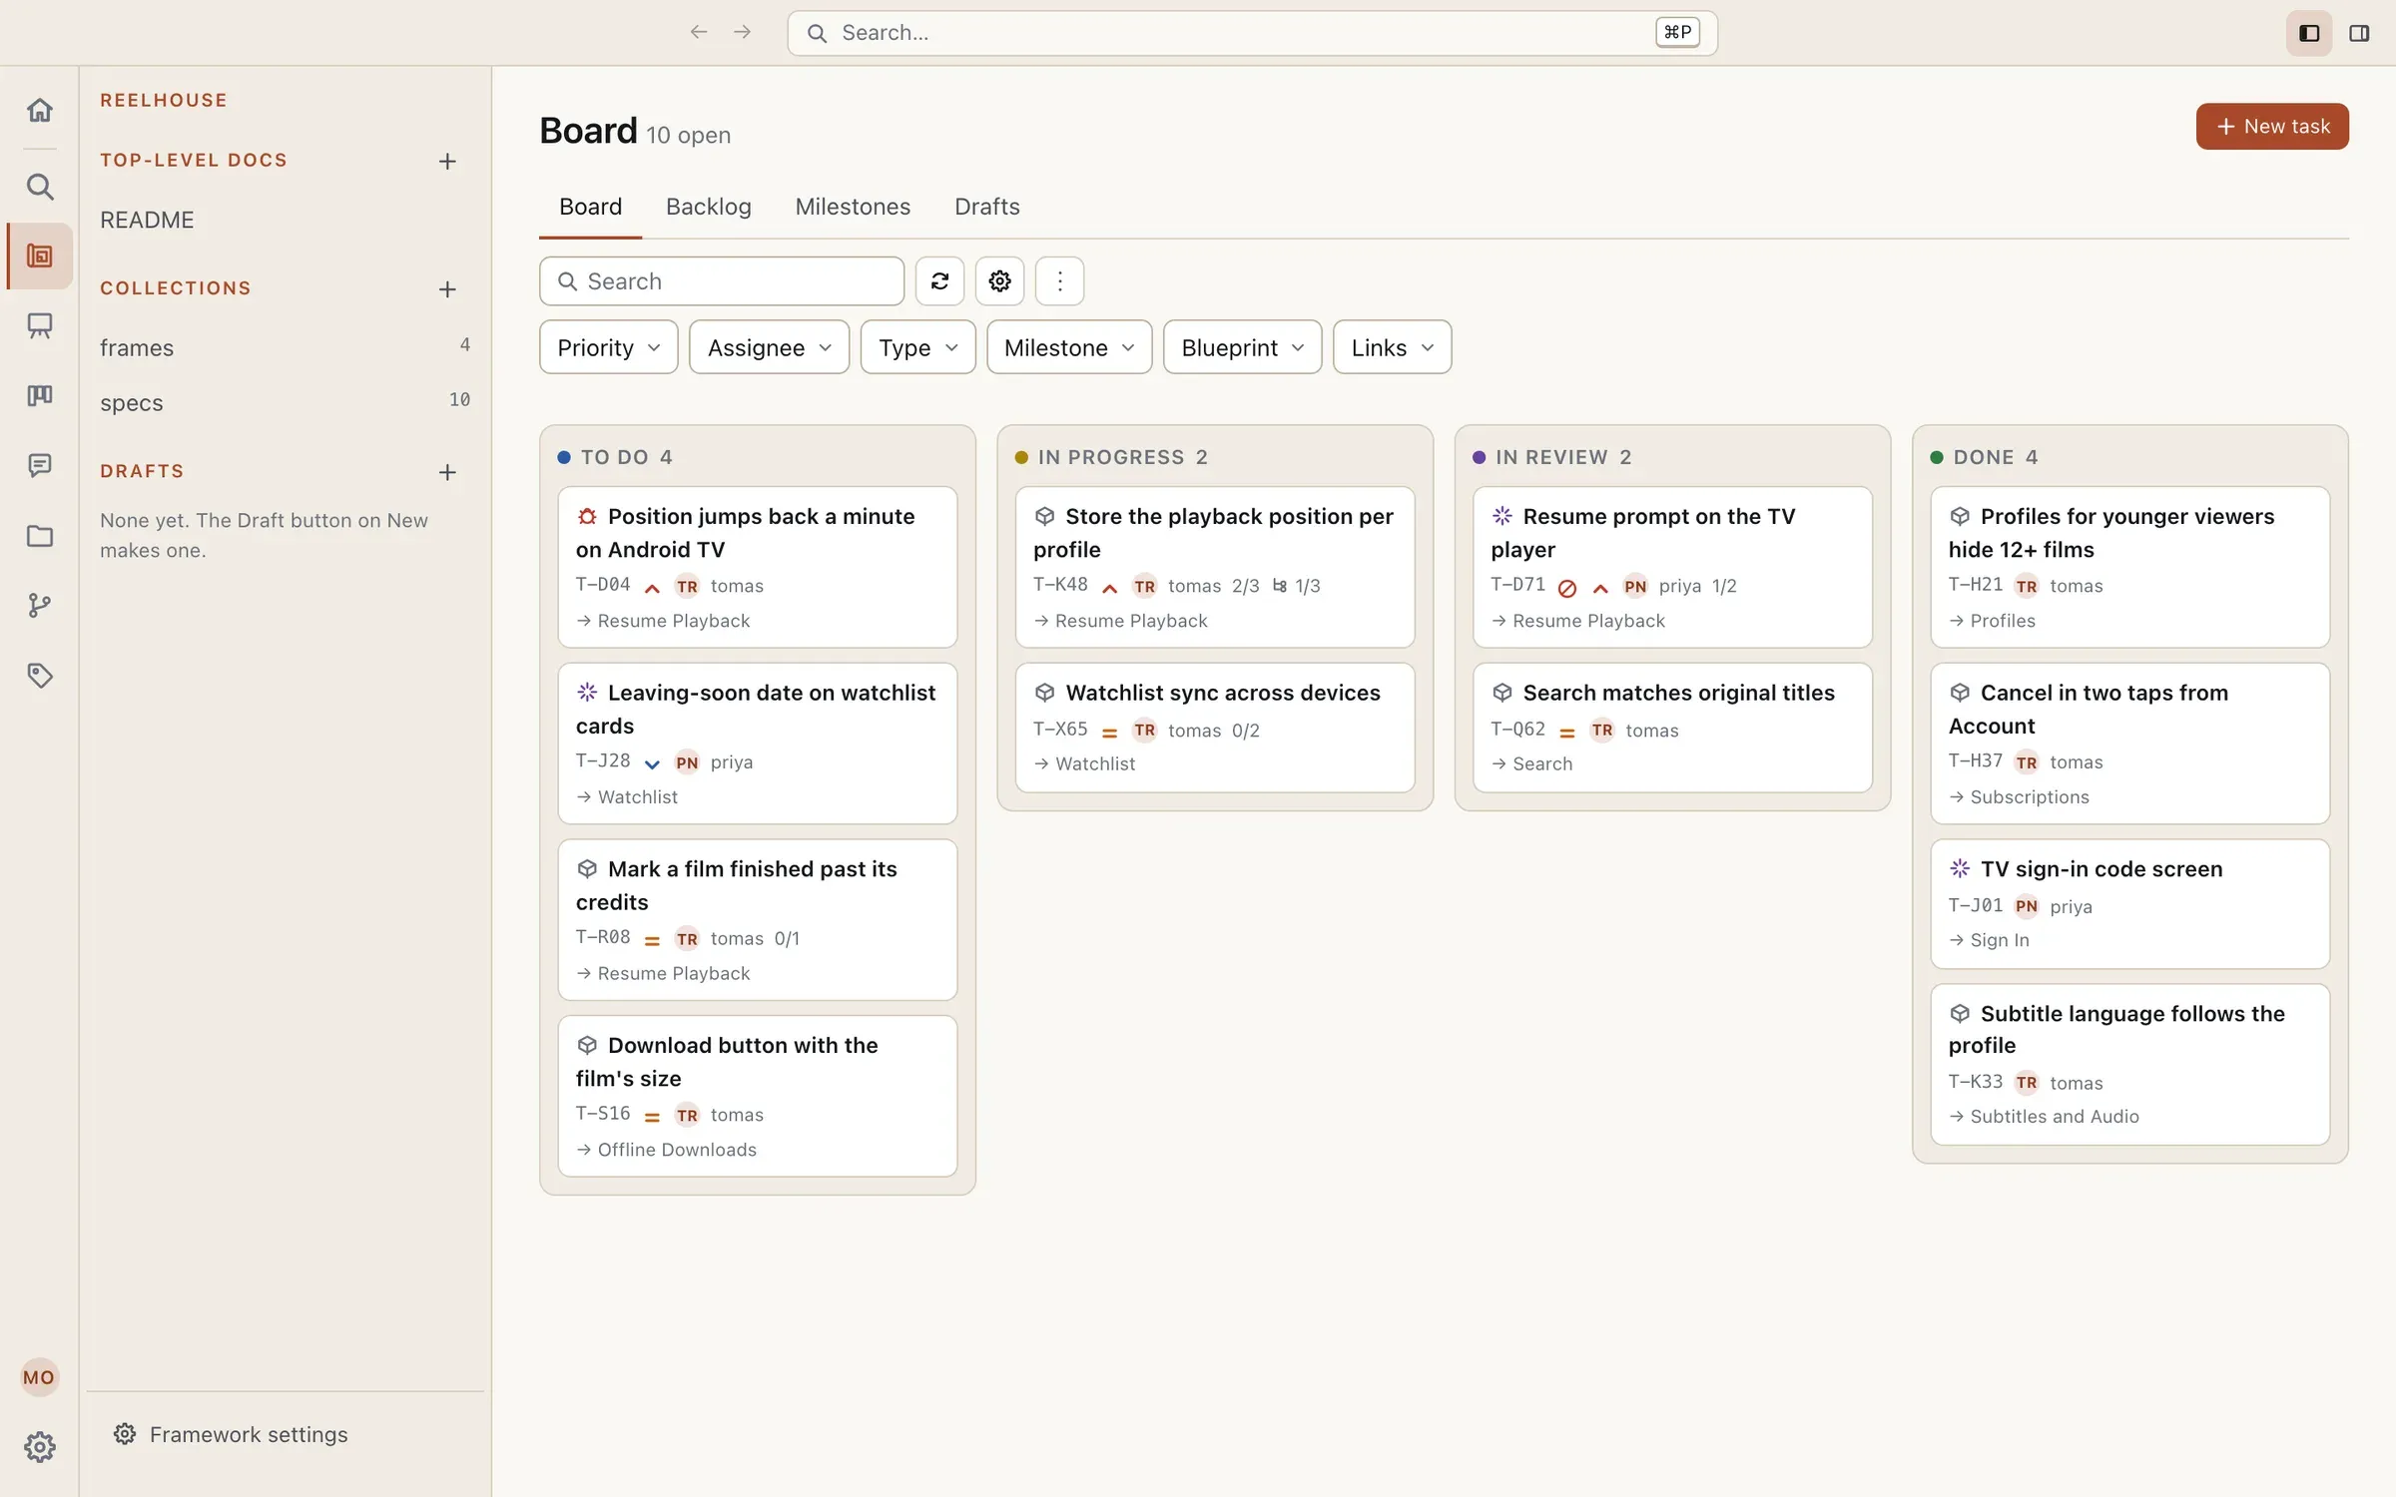Image resolution: width=2396 pixels, height=1497 pixels.
Task: Click the global Search bar at top
Action: pyautogui.click(x=1252, y=33)
